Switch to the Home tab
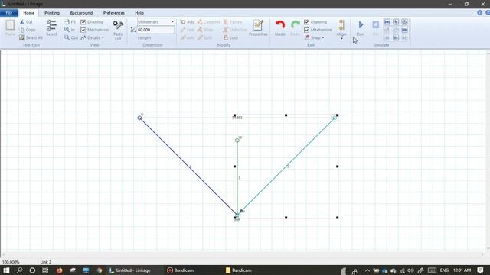The width and height of the screenshot is (490, 275). click(29, 13)
